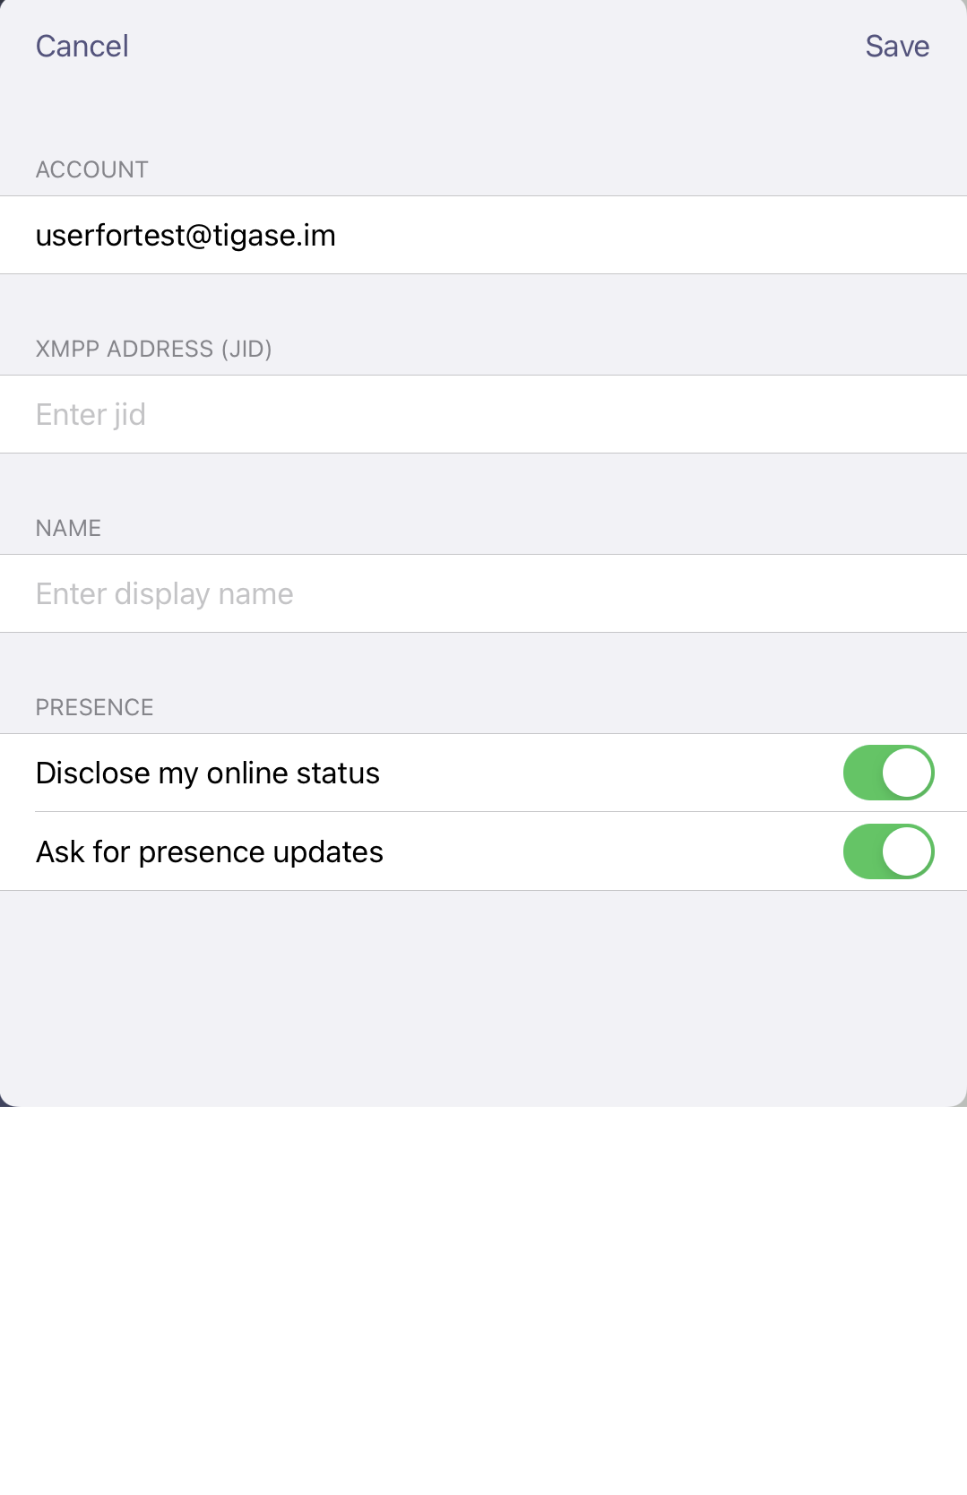Click the XMPP ADDRESS (JID) section header
967x1495 pixels.
pyautogui.click(x=154, y=349)
